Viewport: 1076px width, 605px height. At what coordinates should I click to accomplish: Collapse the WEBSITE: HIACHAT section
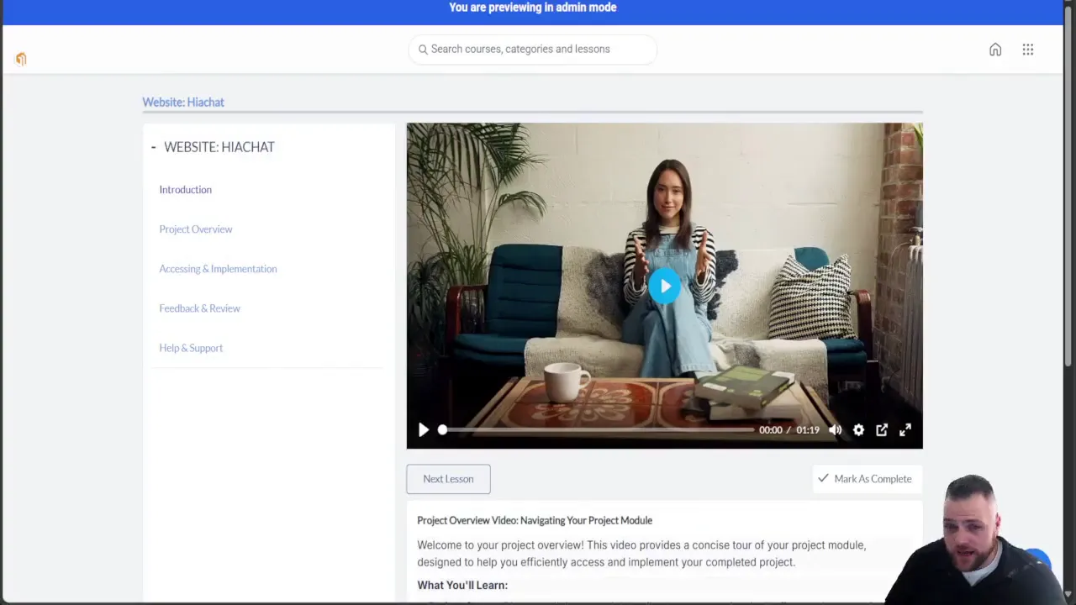(x=153, y=147)
